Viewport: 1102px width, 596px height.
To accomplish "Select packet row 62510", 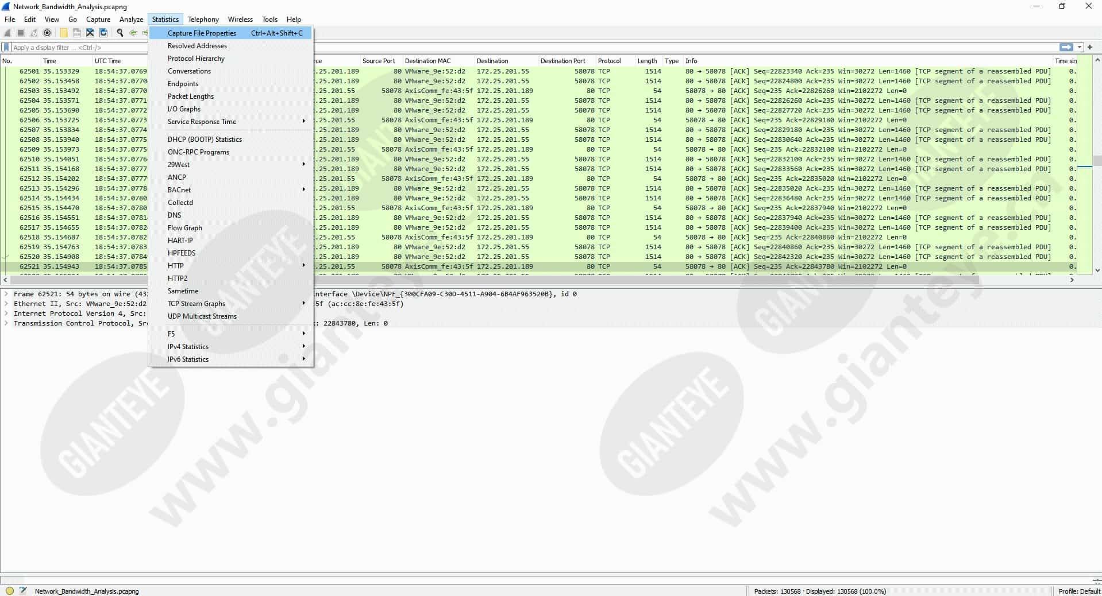I will (x=538, y=159).
